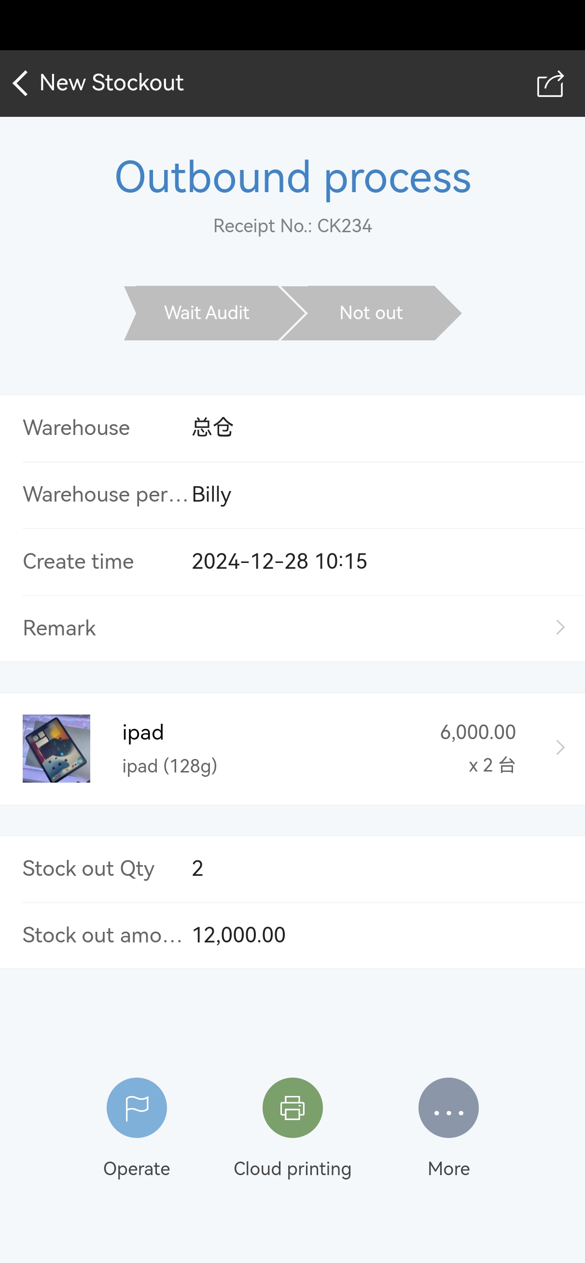Open the More options icon
Image resolution: width=585 pixels, height=1263 pixels.
[448, 1108]
